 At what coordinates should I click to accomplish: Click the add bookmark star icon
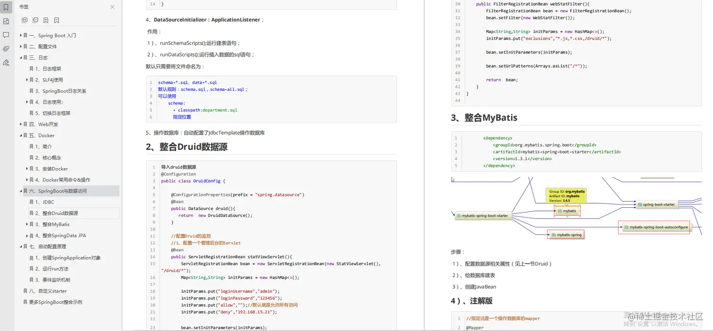click(46, 20)
